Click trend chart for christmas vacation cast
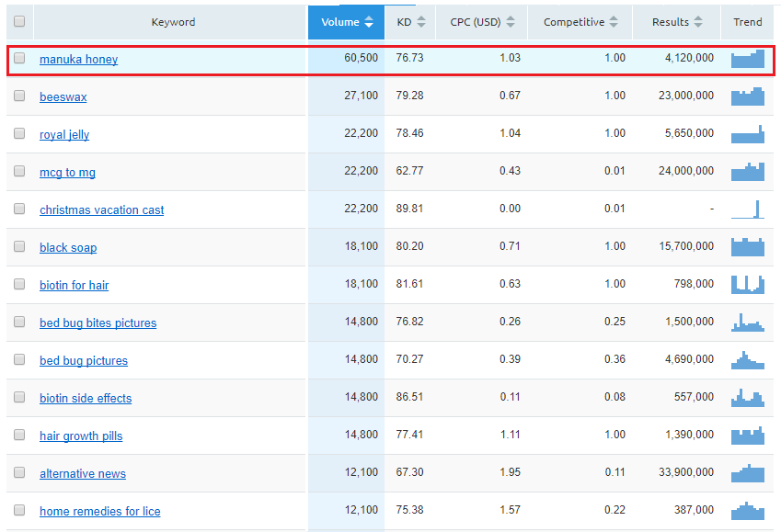The image size is (781, 532). [747, 209]
